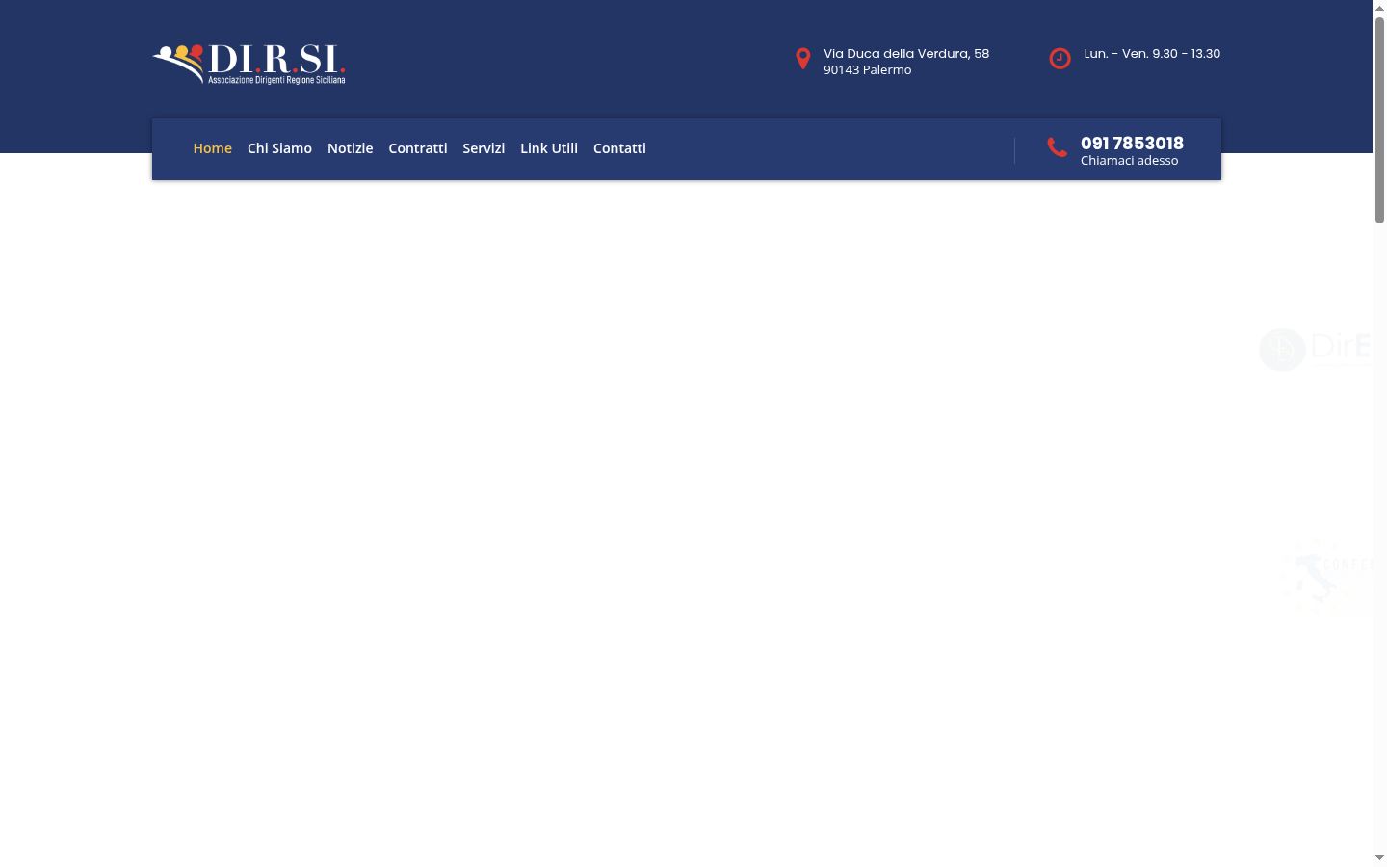Select the address Via Duca della Verdura, 58

coord(906,54)
